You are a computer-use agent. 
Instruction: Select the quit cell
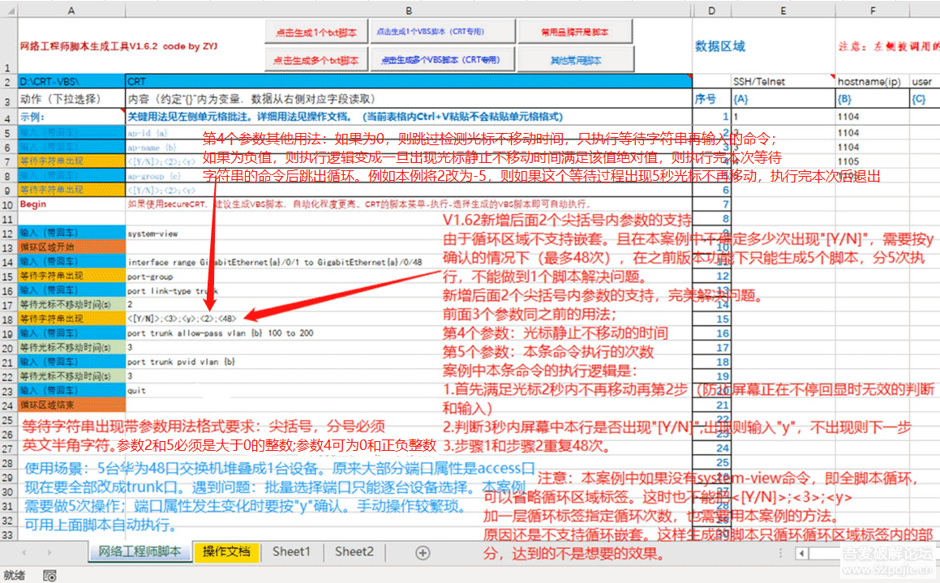tap(409, 391)
